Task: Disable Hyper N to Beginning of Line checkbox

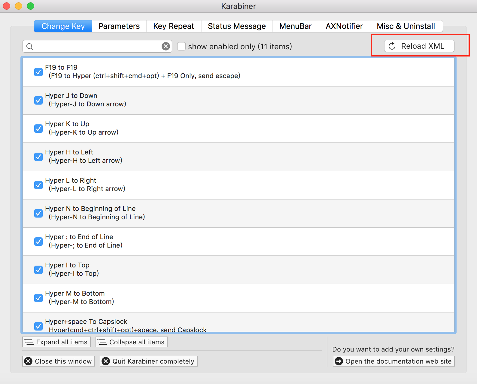Action: (x=38, y=213)
